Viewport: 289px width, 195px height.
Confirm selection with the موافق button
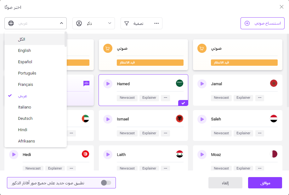click(x=265, y=183)
